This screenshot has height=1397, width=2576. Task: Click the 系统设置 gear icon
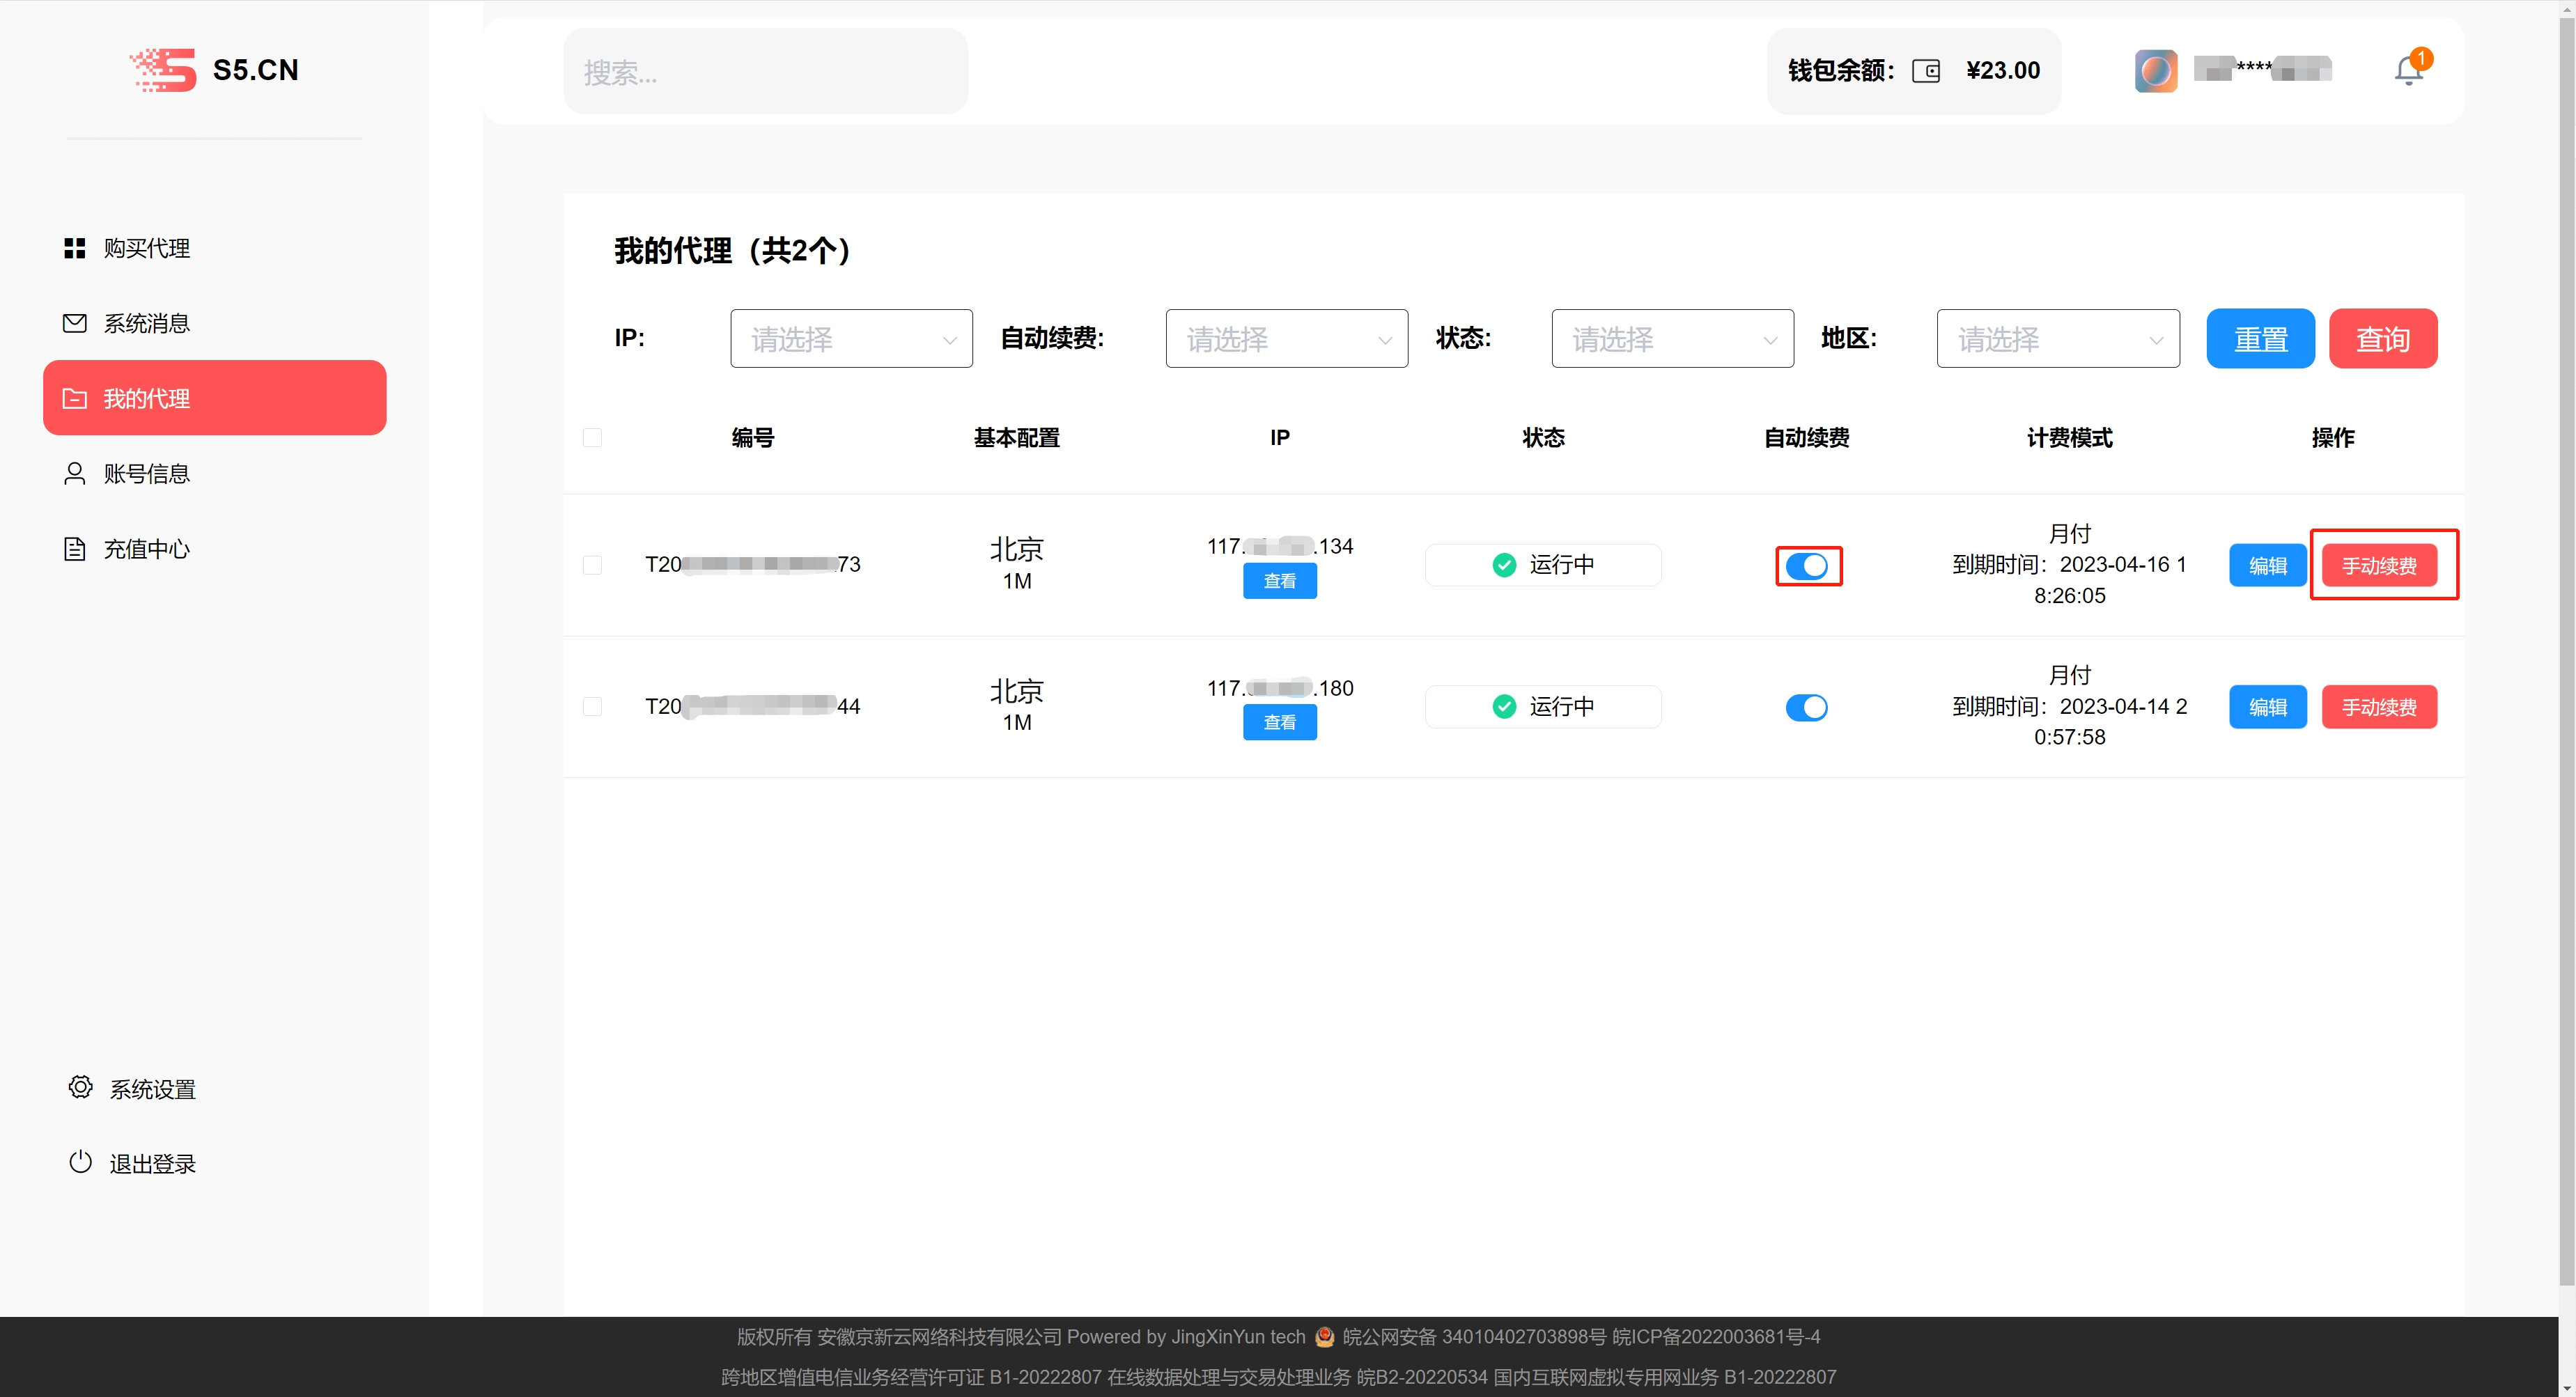click(80, 1087)
